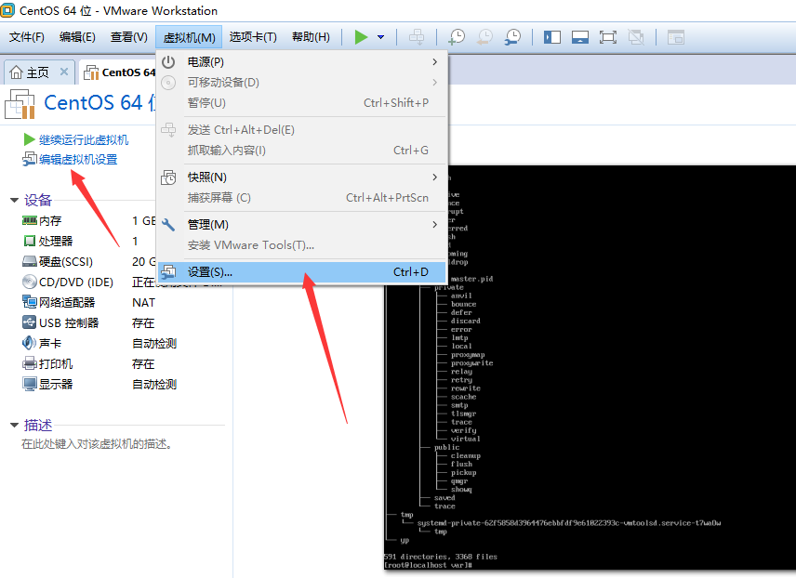Open the snapshot manager toolbar icon

coord(512,37)
